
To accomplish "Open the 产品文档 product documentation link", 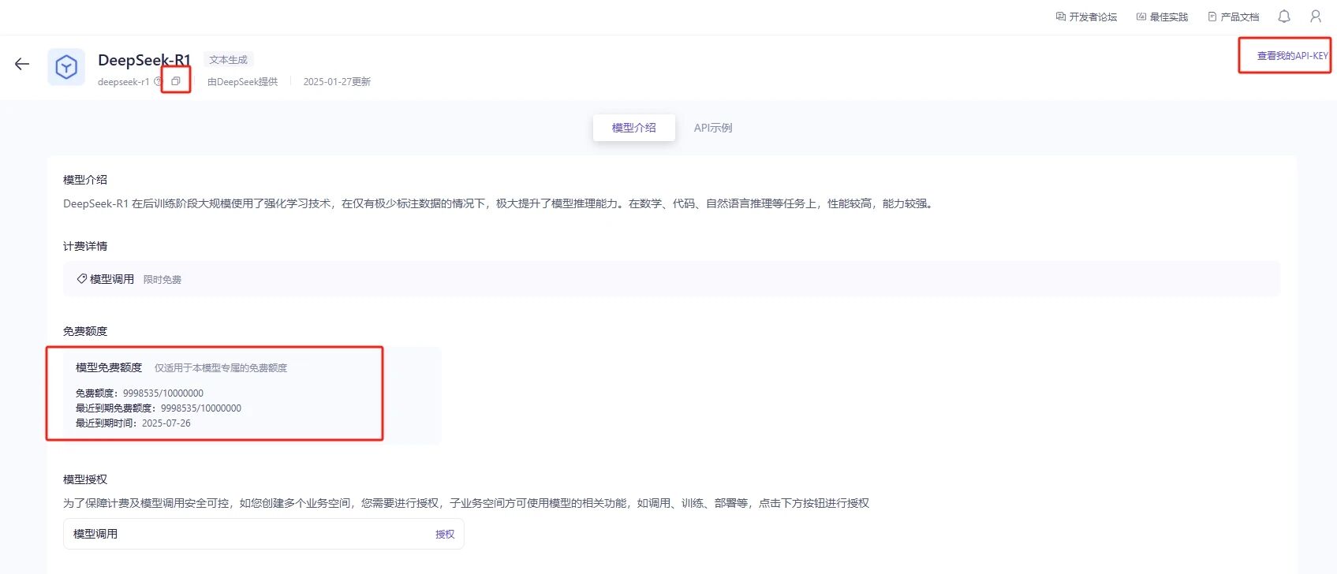I will click(1234, 17).
